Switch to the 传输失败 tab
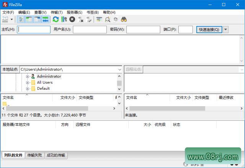The width and height of the screenshot is (245, 168). coord(35,155)
